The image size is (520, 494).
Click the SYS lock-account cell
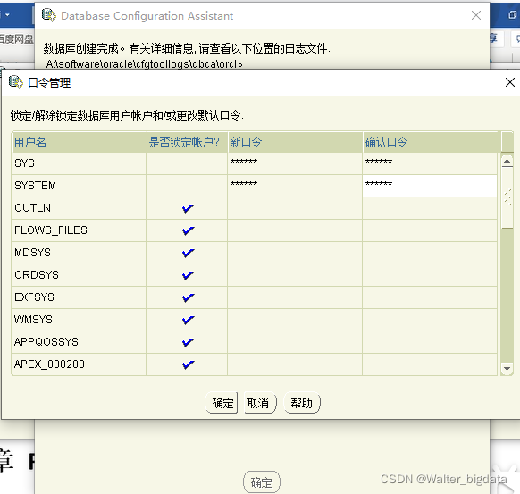[x=187, y=163]
